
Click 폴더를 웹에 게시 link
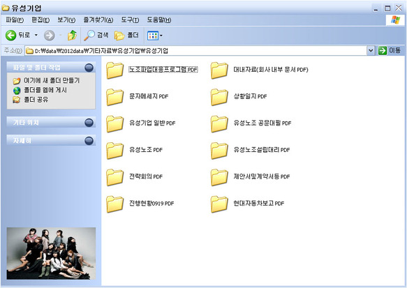(45, 90)
